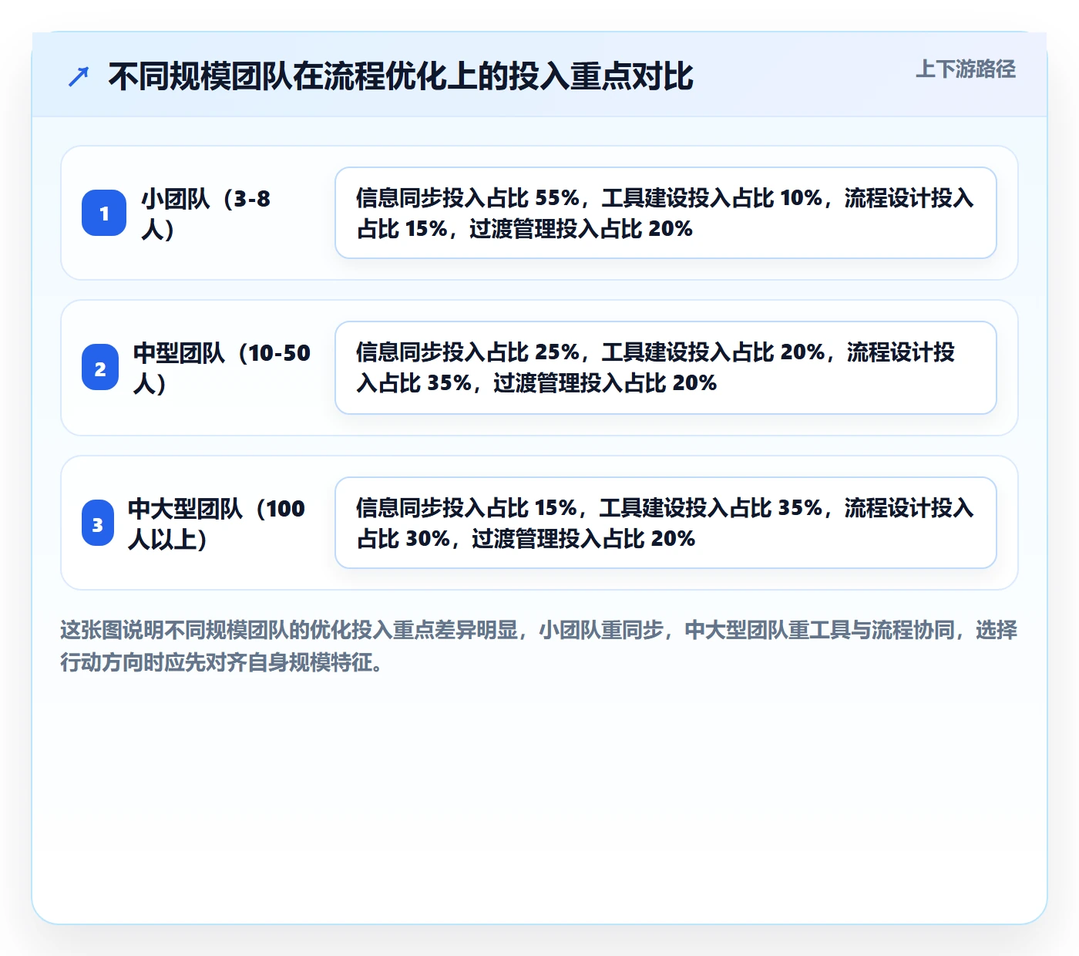This screenshot has width=1079, height=956.
Task: Click the box starting 信息同步投入占比 55%
Action: (x=666, y=213)
